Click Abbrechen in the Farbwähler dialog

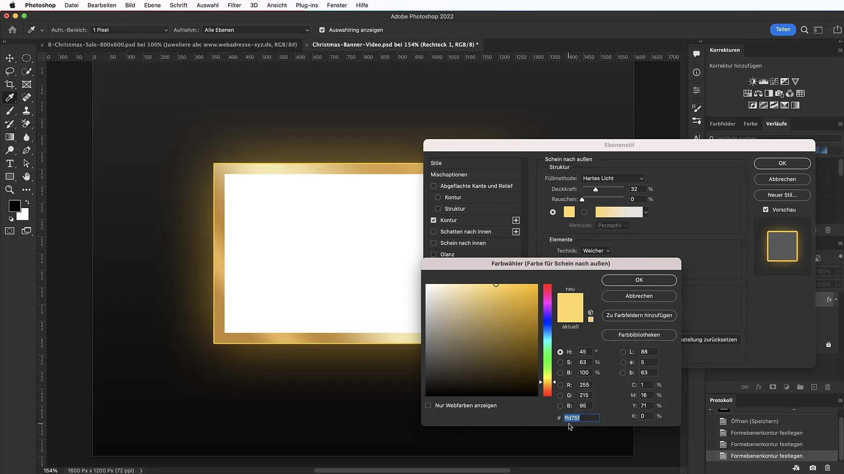click(x=639, y=296)
